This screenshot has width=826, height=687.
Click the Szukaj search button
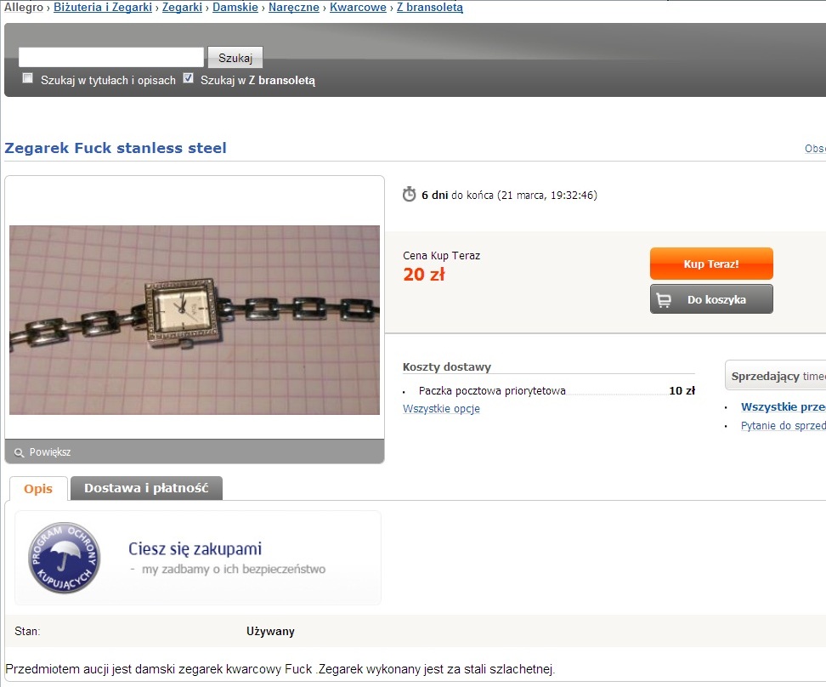point(235,58)
